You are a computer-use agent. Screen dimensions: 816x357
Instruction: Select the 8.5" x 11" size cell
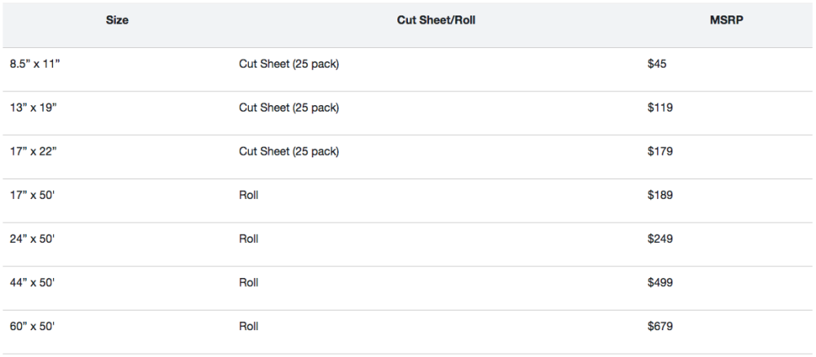(x=35, y=64)
